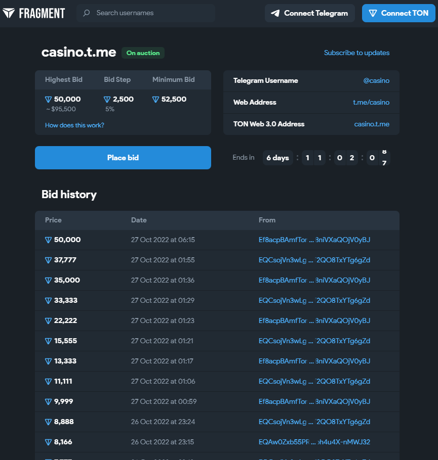Click TON icon in the 15,555 bid row
438x460 pixels.
pyautogui.click(x=48, y=341)
